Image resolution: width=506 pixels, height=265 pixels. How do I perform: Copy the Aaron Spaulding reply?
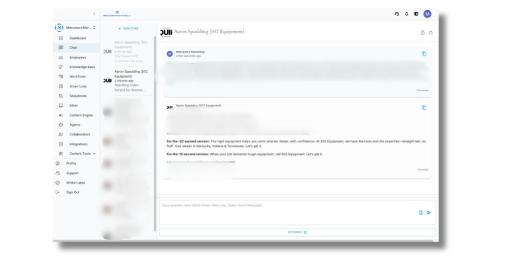click(424, 108)
